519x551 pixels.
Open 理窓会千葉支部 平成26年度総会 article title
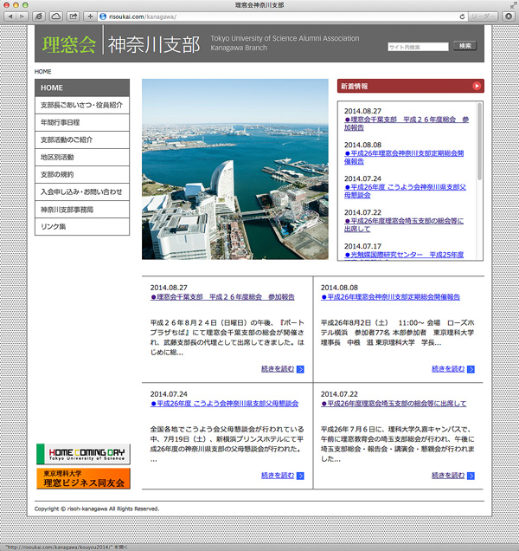[x=222, y=297]
